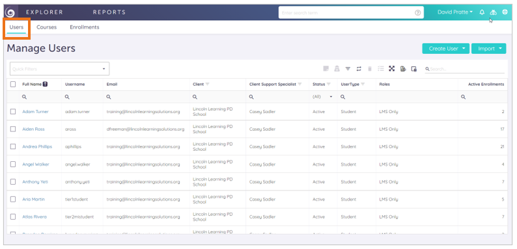Click the spiral app logo in the header
517x249 pixels.
pyautogui.click(x=10, y=12)
